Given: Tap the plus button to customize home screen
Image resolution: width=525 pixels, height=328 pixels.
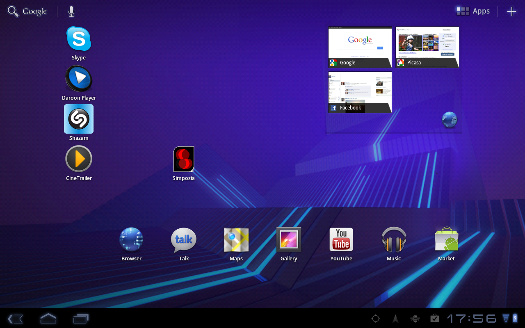Looking at the screenshot, I should [511, 11].
